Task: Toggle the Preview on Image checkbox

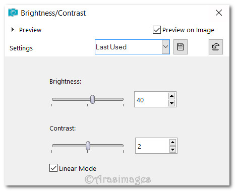Action: click(x=157, y=30)
